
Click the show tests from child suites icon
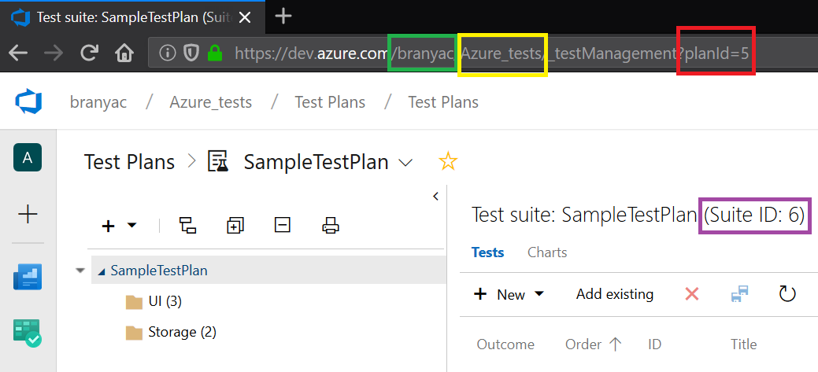[188, 226]
